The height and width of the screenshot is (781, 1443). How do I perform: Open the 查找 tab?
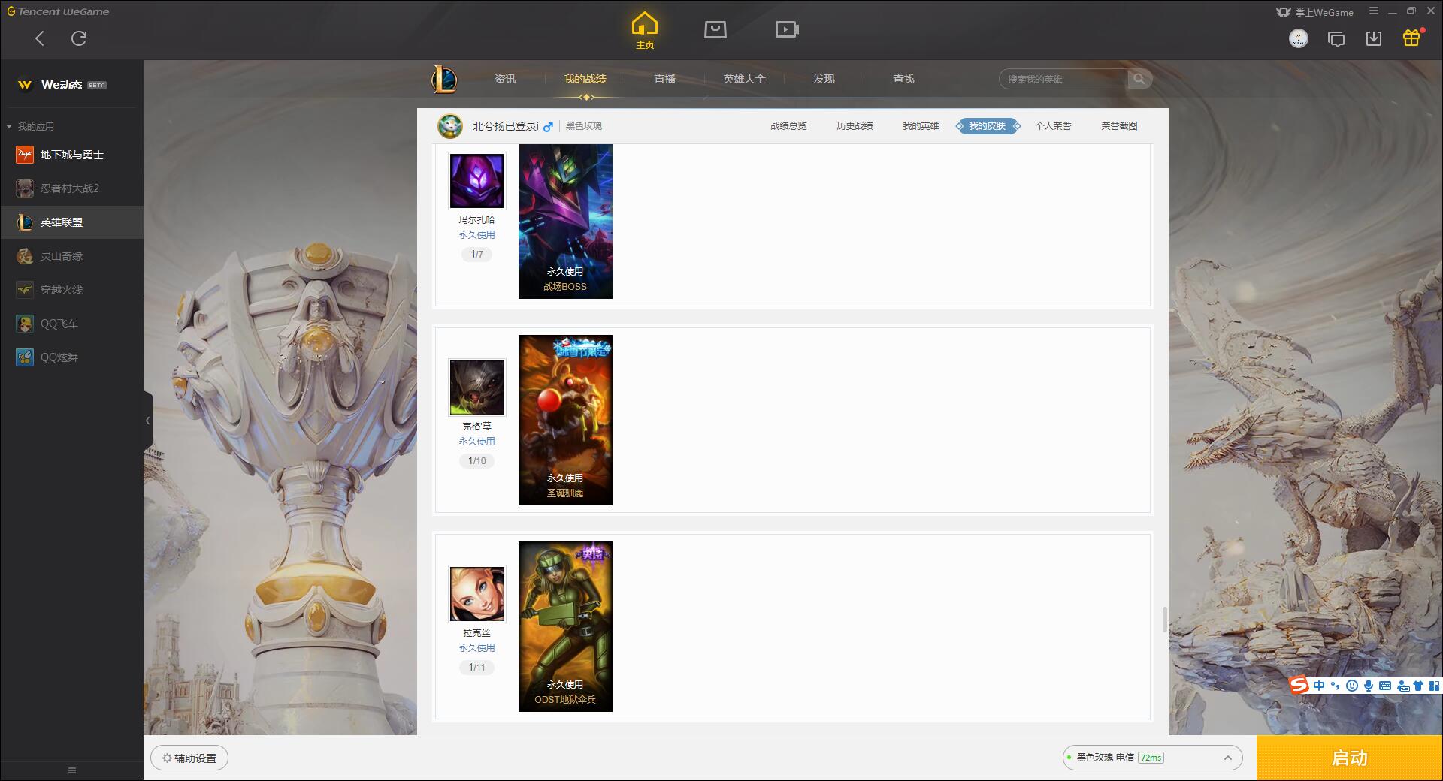pos(903,79)
